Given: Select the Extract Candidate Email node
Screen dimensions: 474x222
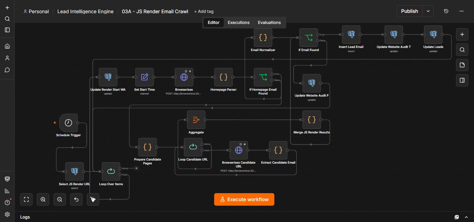Looking at the screenshot, I should (x=278, y=150).
